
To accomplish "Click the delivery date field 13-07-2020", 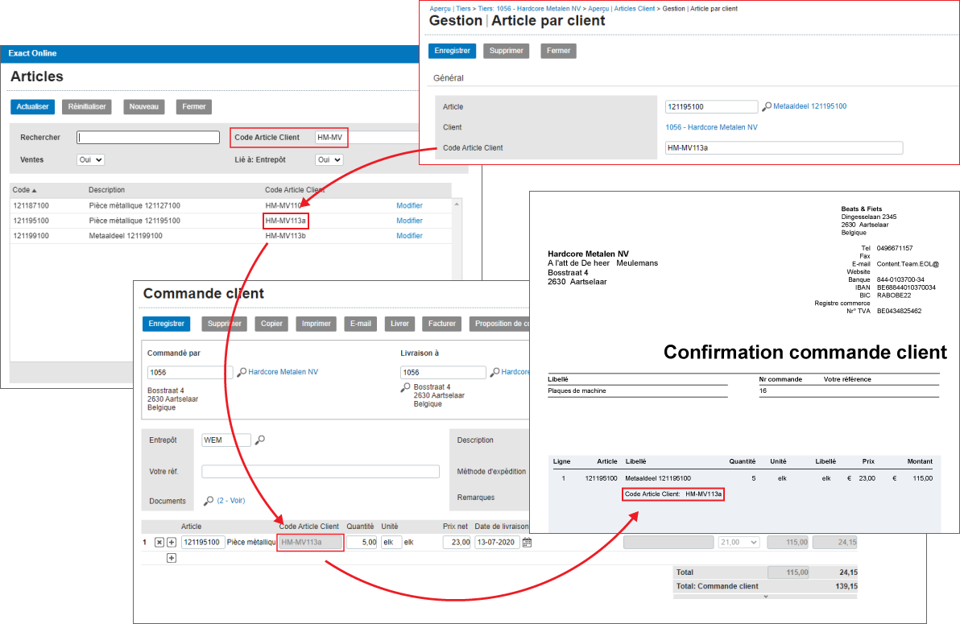I will coord(497,542).
